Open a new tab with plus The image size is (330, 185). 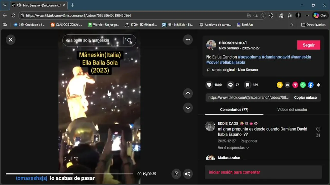(x=72, y=5)
